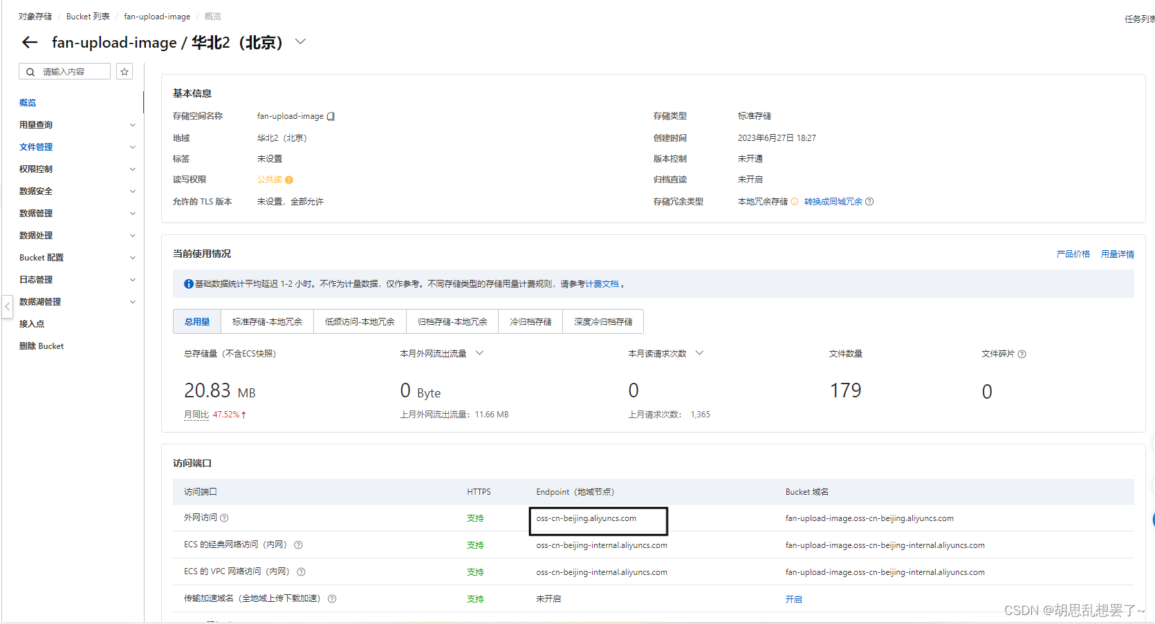Expand 日志管理 sidebar menu

tap(77, 279)
